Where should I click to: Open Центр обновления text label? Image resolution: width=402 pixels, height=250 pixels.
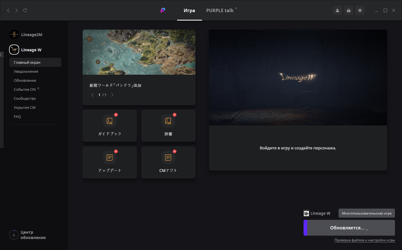pyautogui.click(x=33, y=235)
